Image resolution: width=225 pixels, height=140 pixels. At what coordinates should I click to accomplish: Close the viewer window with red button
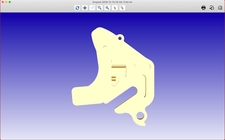(3, 2)
